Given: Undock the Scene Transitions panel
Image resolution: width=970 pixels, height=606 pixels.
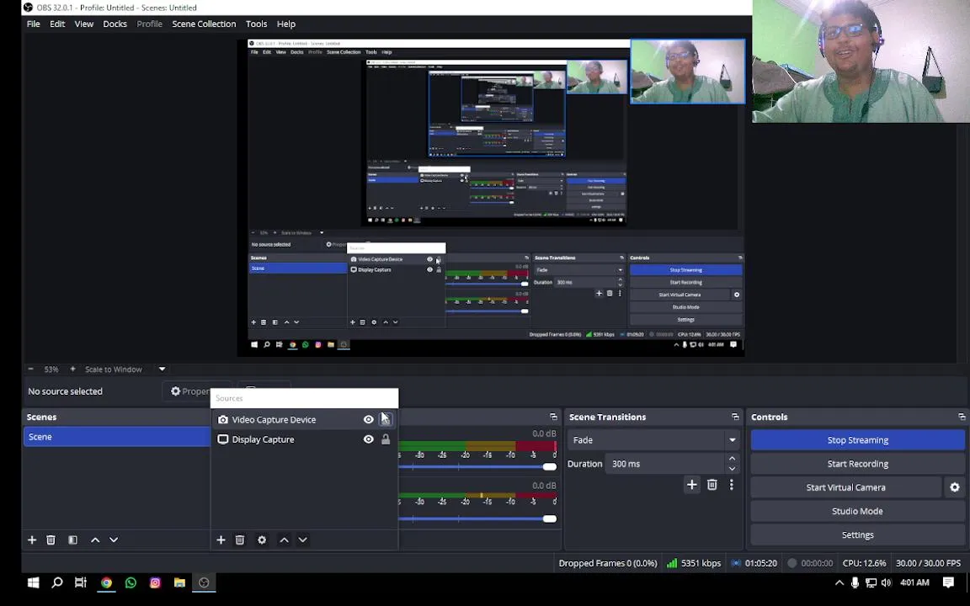Looking at the screenshot, I should (735, 417).
